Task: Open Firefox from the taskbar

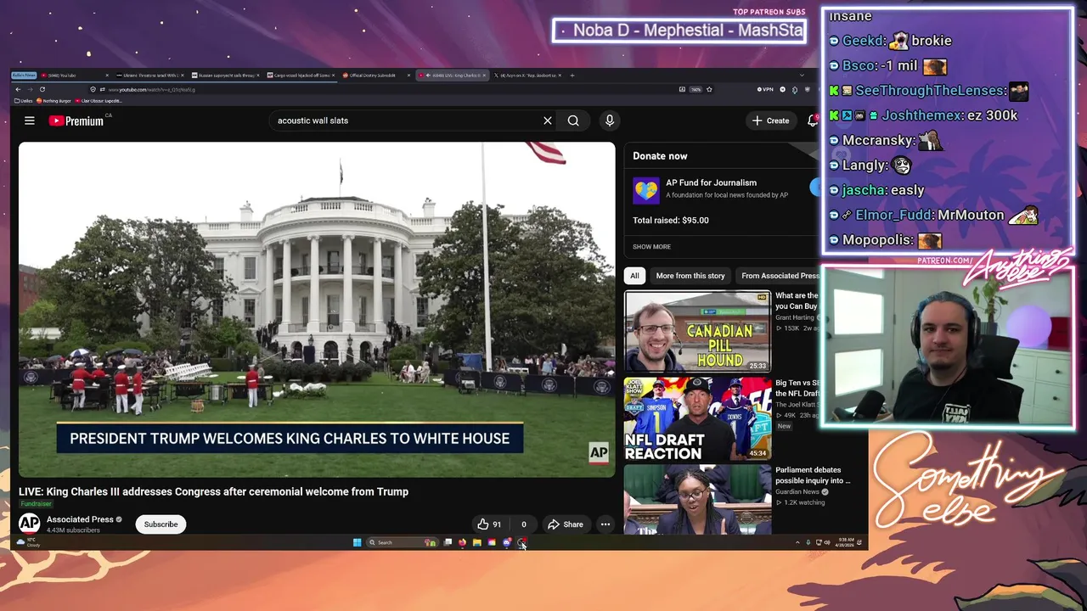Action: [x=462, y=542]
